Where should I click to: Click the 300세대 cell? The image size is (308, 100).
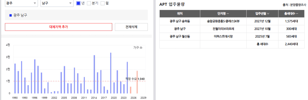291,29
